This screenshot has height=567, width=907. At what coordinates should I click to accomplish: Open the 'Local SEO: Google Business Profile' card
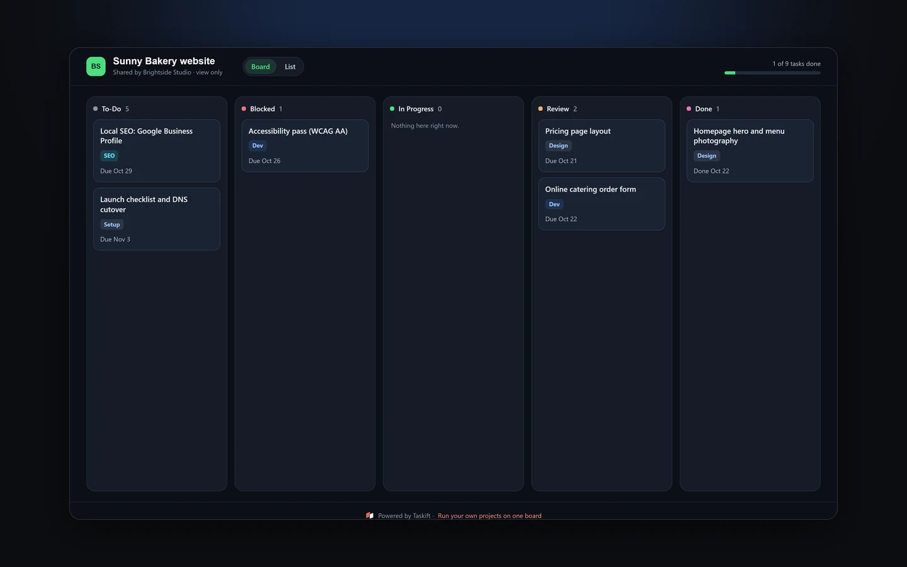tap(157, 151)
